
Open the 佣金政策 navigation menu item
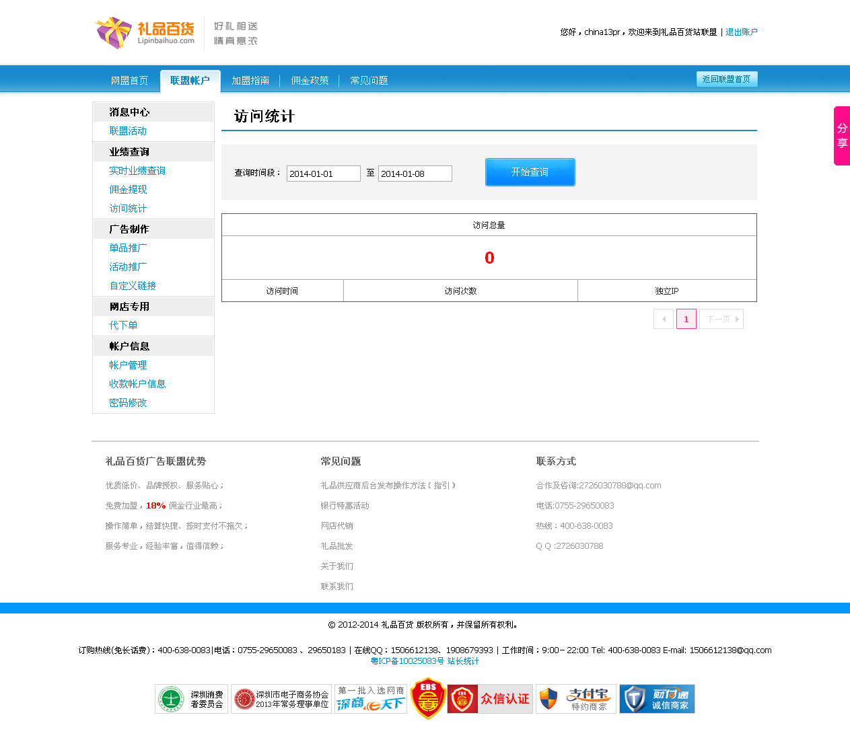click(x=310, y=81)
